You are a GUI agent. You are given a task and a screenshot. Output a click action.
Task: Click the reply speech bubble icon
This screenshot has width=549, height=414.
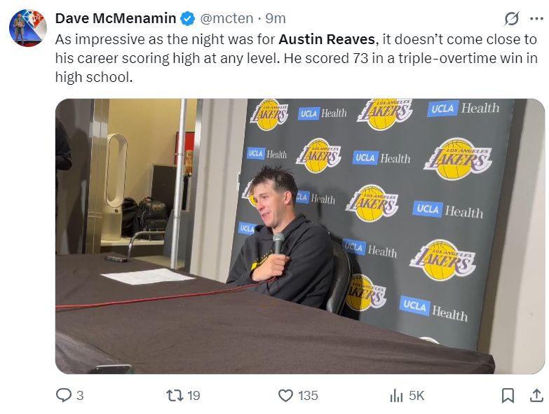[x=63, y=396]
